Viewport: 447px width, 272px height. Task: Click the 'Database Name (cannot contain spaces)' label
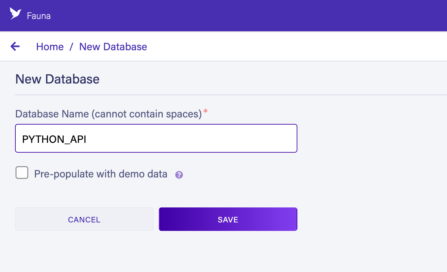pos(108,114)
